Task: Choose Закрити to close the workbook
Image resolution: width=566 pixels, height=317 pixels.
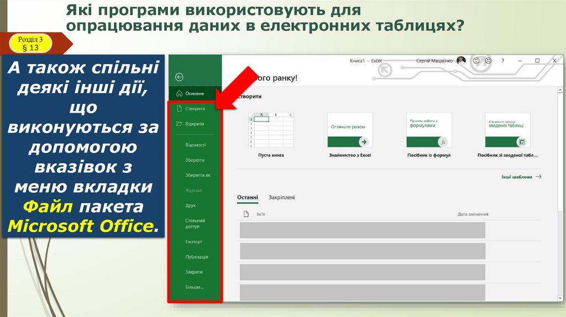Action: coord(194,272)
